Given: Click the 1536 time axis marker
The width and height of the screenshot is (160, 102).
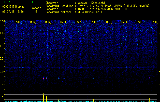Looking at the screenshot, I should 93,22.
